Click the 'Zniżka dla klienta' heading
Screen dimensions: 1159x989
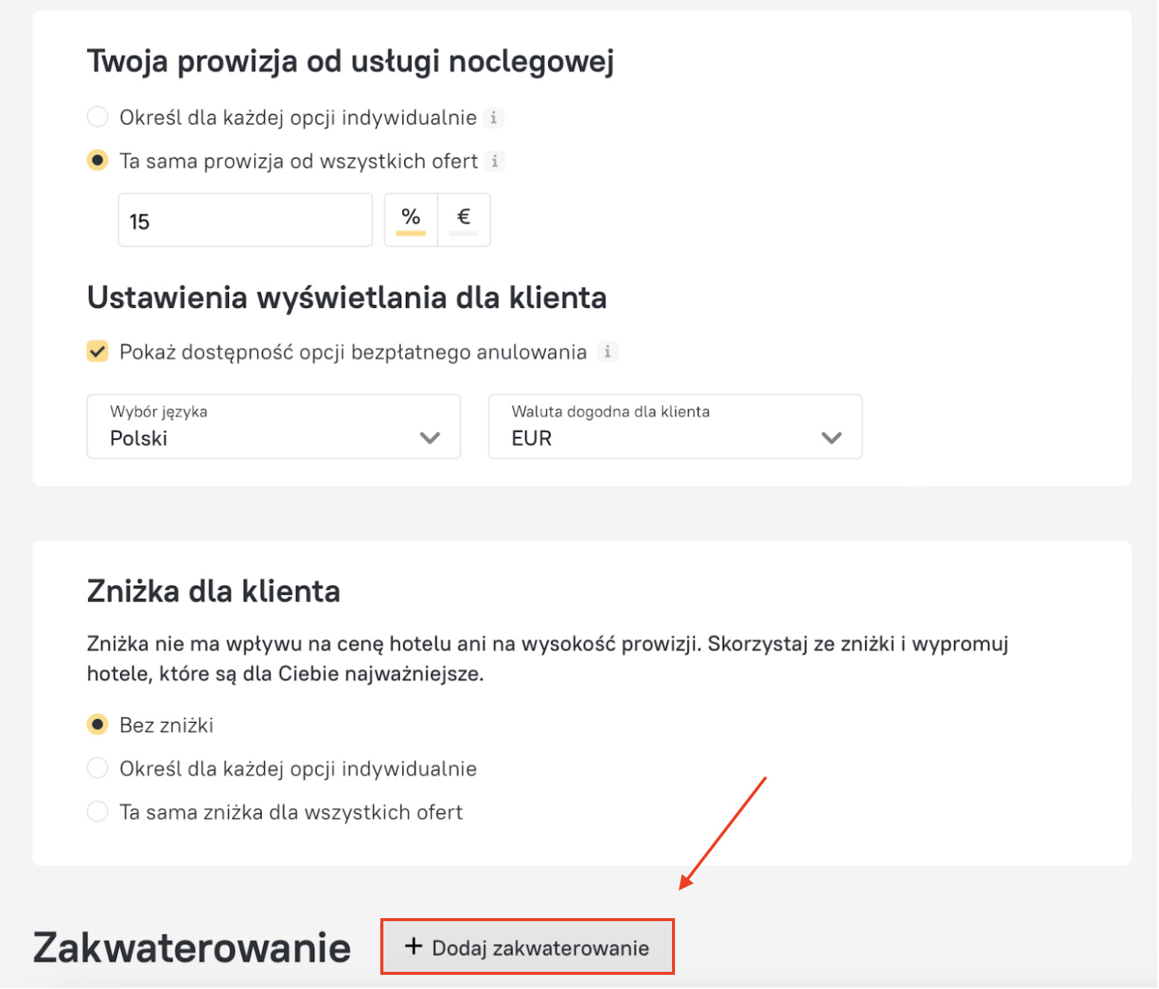pyautogui.click(x=213, y=591)
